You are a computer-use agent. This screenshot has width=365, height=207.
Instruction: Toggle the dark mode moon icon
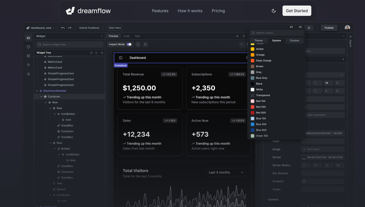pyautogui.click(x=273, y=11)
